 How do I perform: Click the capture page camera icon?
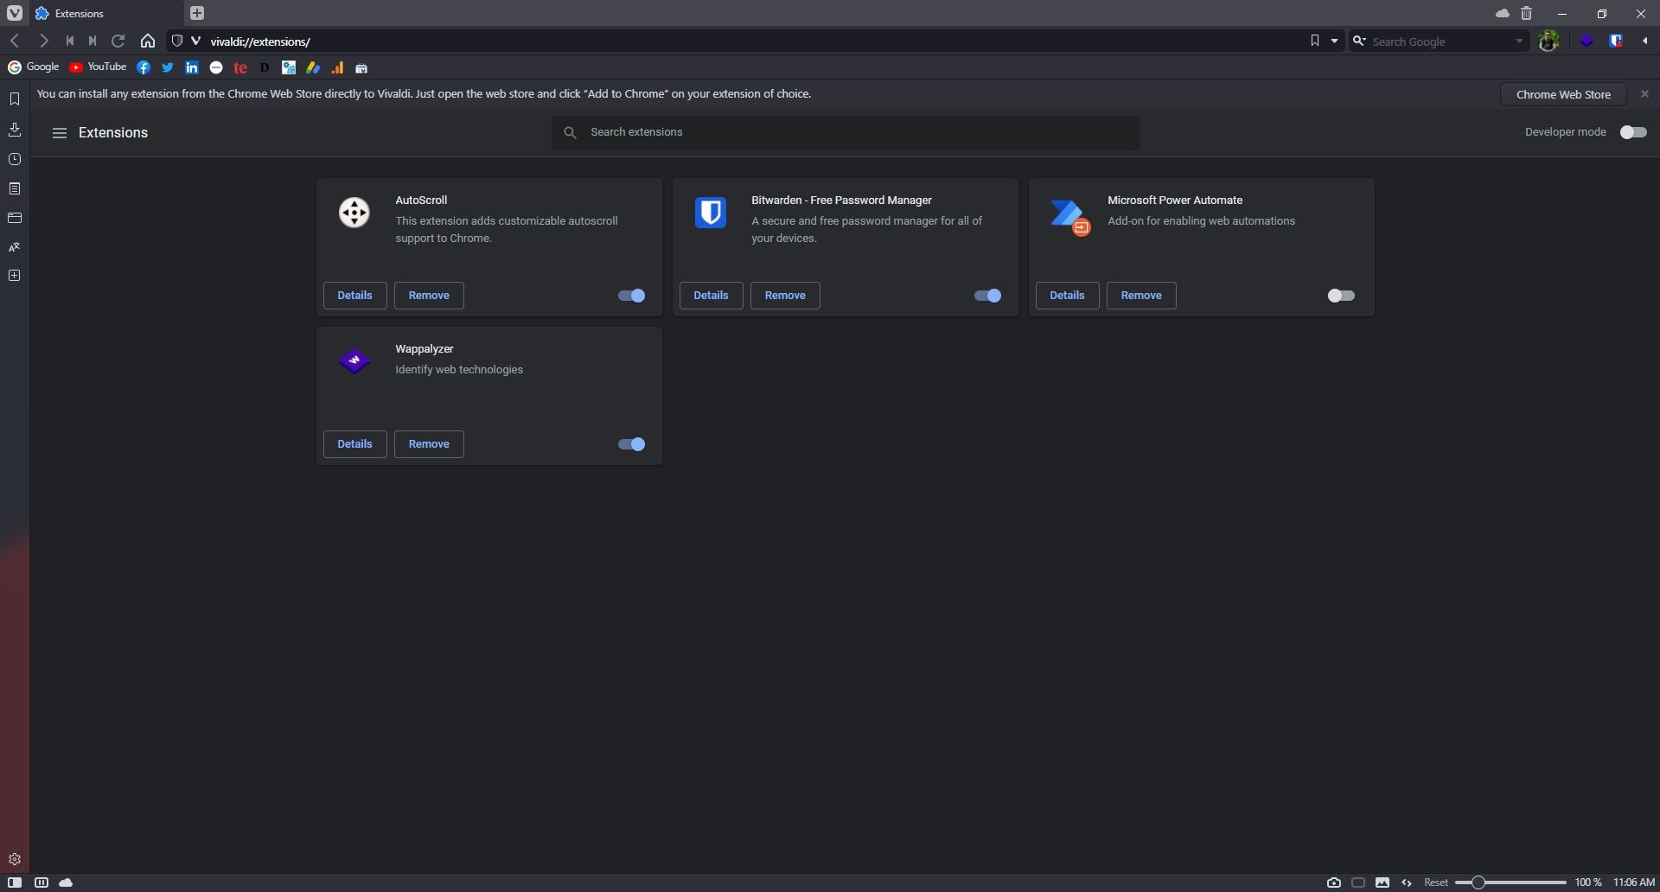[x=1334, y=882]
